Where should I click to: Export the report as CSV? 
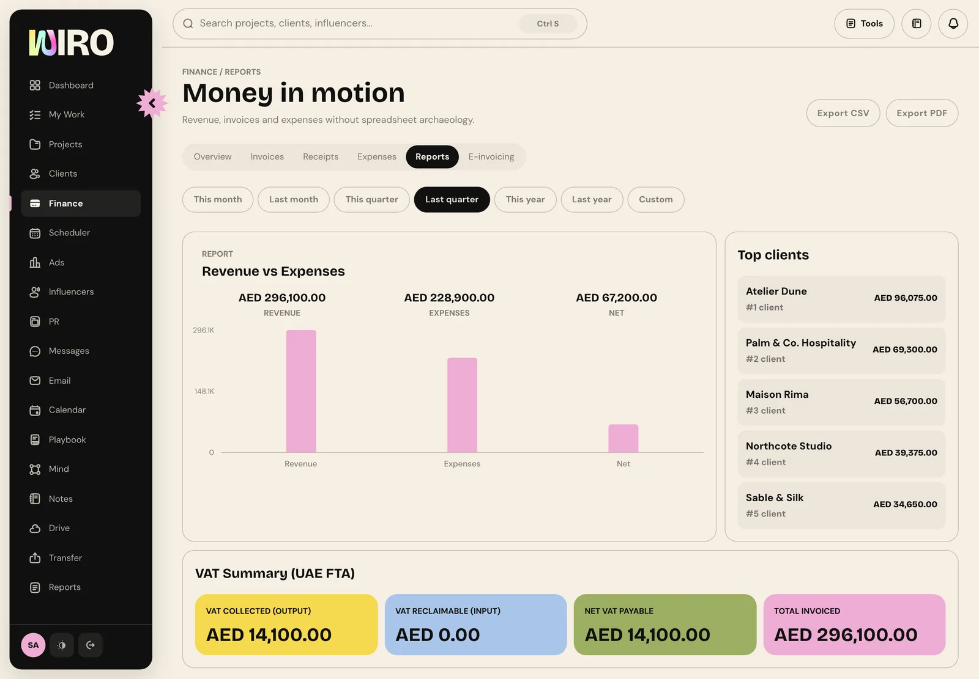(x=843, y=113)
